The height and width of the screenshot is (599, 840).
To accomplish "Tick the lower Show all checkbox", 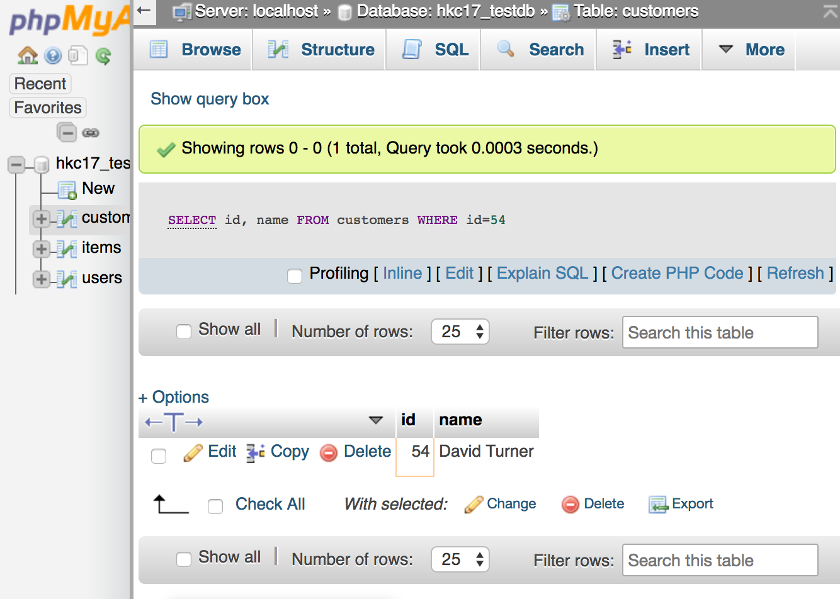I will click(184, 559).
